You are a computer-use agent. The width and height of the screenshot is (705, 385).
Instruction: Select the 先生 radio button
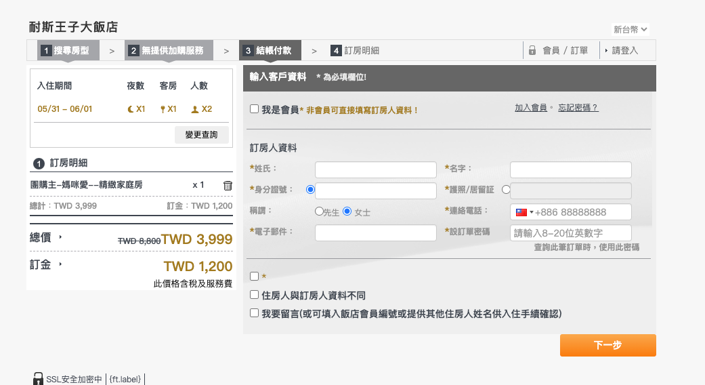pyautogui.click(x=319, y=211)
